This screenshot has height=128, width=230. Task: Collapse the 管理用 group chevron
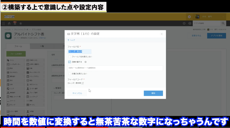tap(54, 88)
